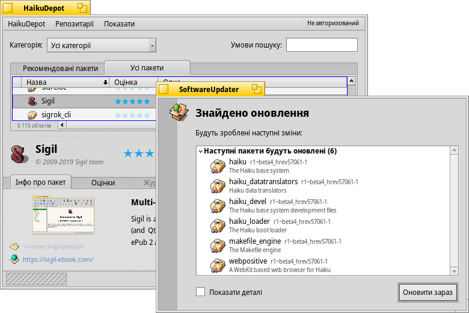Click the Назва column header
This screenshot has height=313, width=469.
point(65,82)
